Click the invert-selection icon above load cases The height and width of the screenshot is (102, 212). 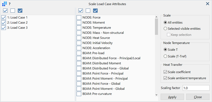(x=20, y=11)
